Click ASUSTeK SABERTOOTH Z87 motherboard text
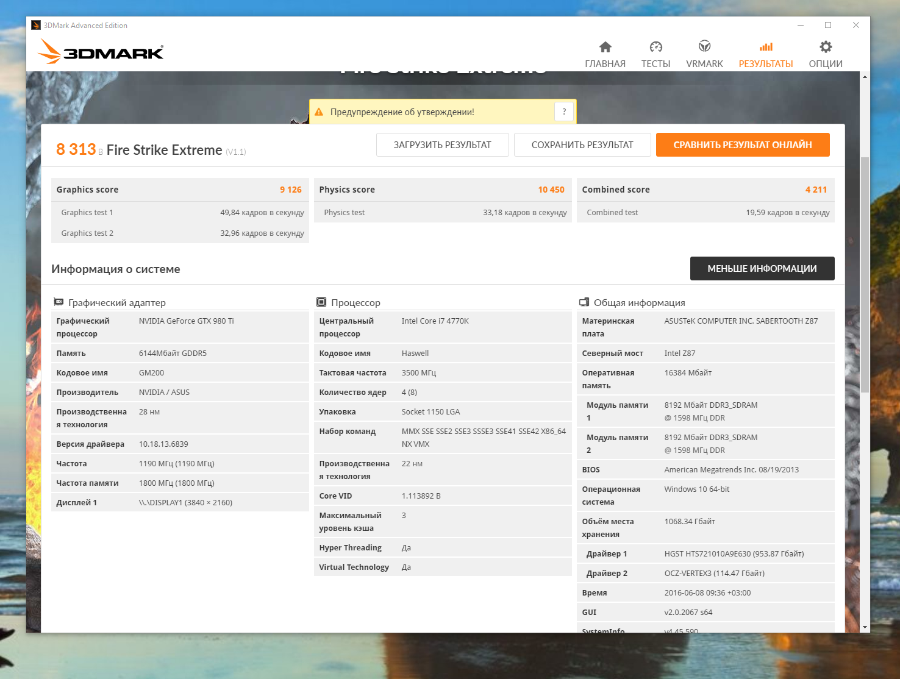This screenshot has width=900, height=679. click(741, 321)
